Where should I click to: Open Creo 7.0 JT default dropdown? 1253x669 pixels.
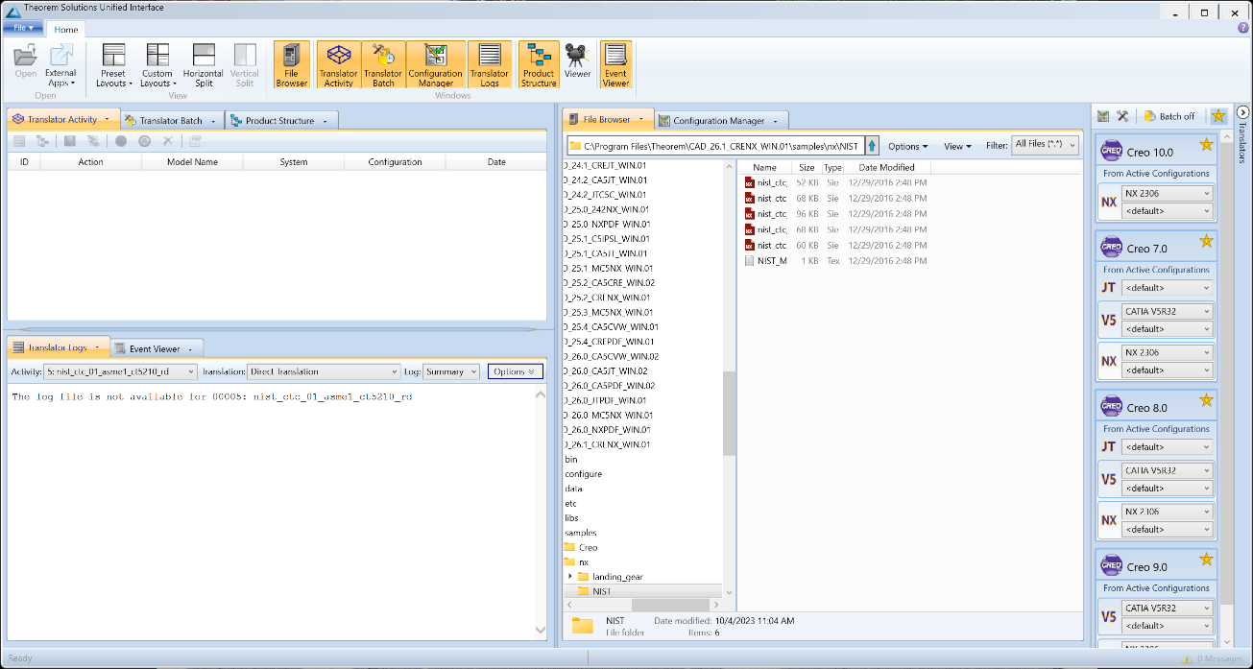pyautogui.click(x=1168, y=288)
